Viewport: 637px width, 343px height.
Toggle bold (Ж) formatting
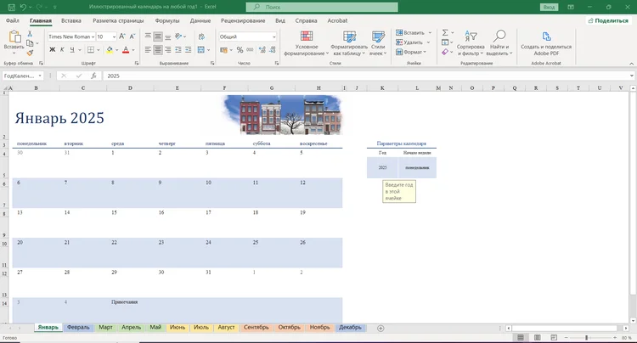pos(53,50)
